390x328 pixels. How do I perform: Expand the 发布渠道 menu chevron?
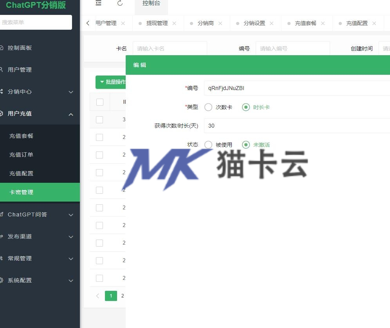click(71, 237)
